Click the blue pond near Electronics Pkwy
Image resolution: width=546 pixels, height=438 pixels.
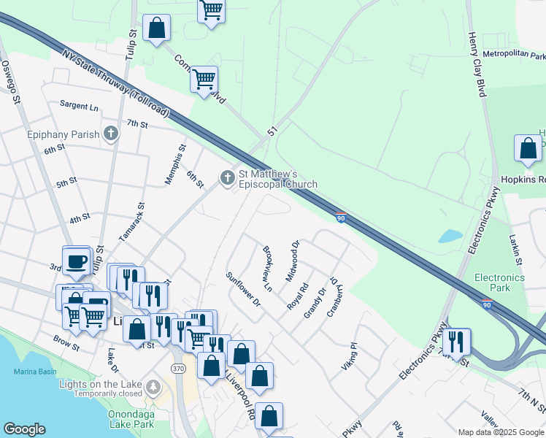pos(450,237)
